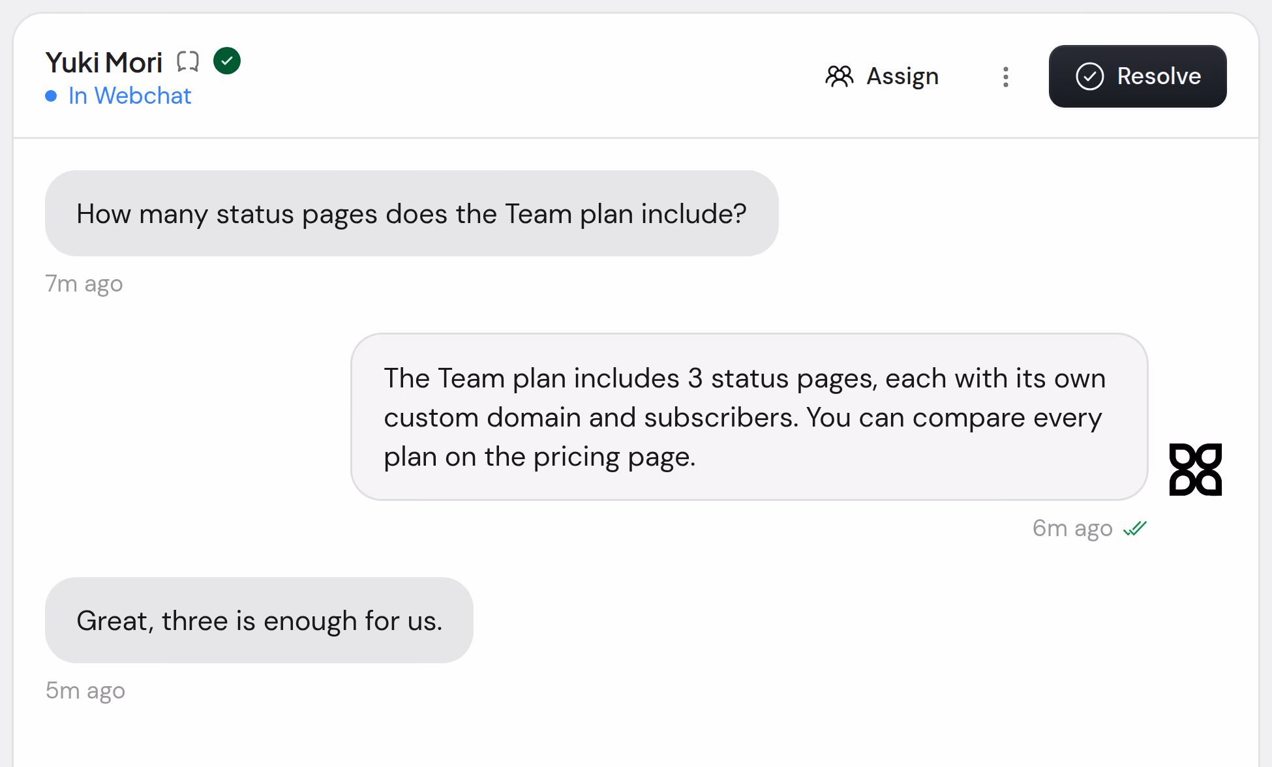
Task: Click the people icon in Assign
Action: 840,76
